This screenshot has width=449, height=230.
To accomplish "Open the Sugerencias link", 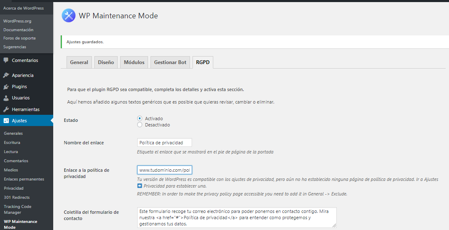I will tap(15, 47).
